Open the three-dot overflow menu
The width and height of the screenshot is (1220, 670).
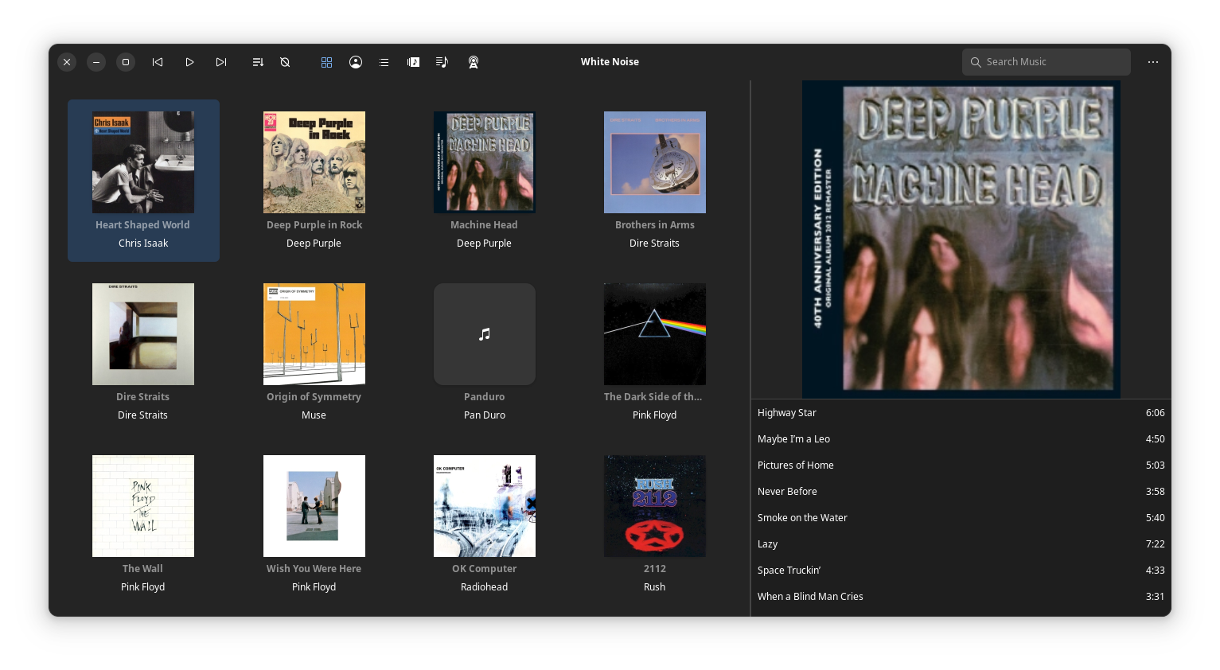(x=1153, y=61)
